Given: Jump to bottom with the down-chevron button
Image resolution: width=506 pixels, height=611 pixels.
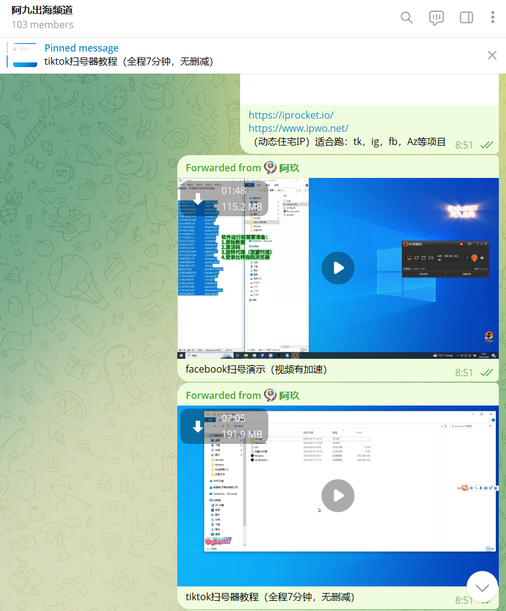Looking at the screenshot, I should pyautogui.click(x=482, y=587).
